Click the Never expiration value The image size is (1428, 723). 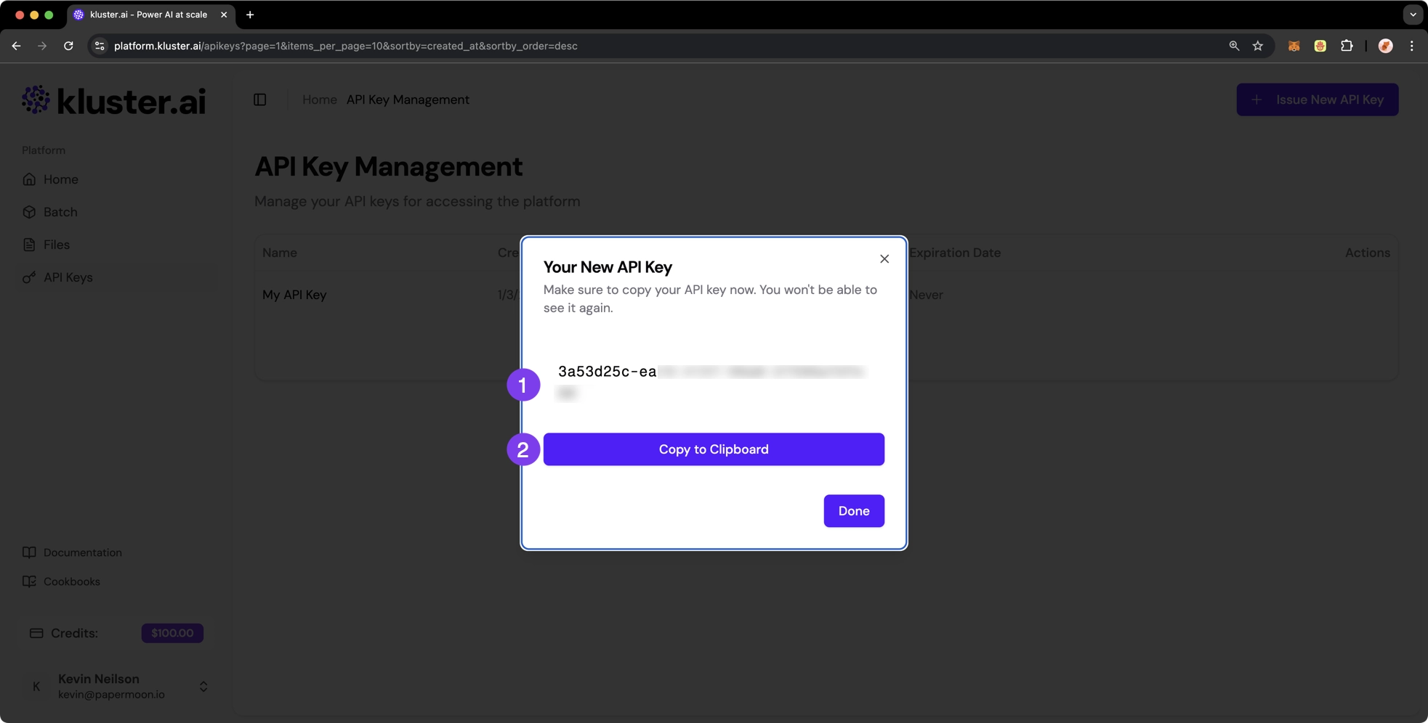click(x=927, y=295)
